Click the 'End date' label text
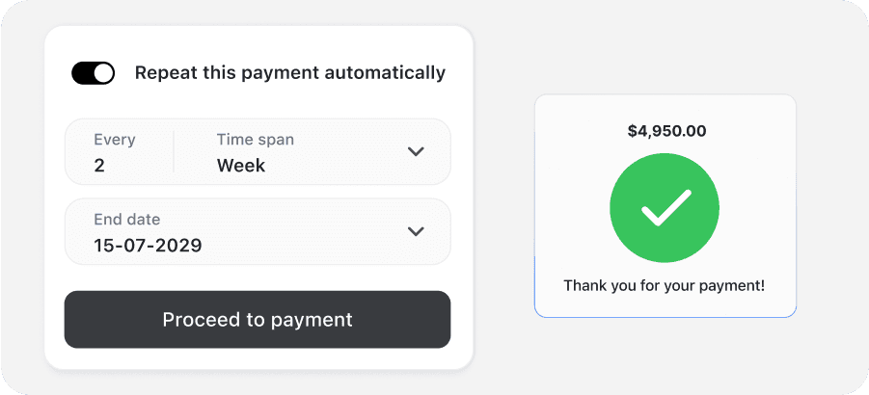This screenshot has width=869, height=395. [126, 220]
